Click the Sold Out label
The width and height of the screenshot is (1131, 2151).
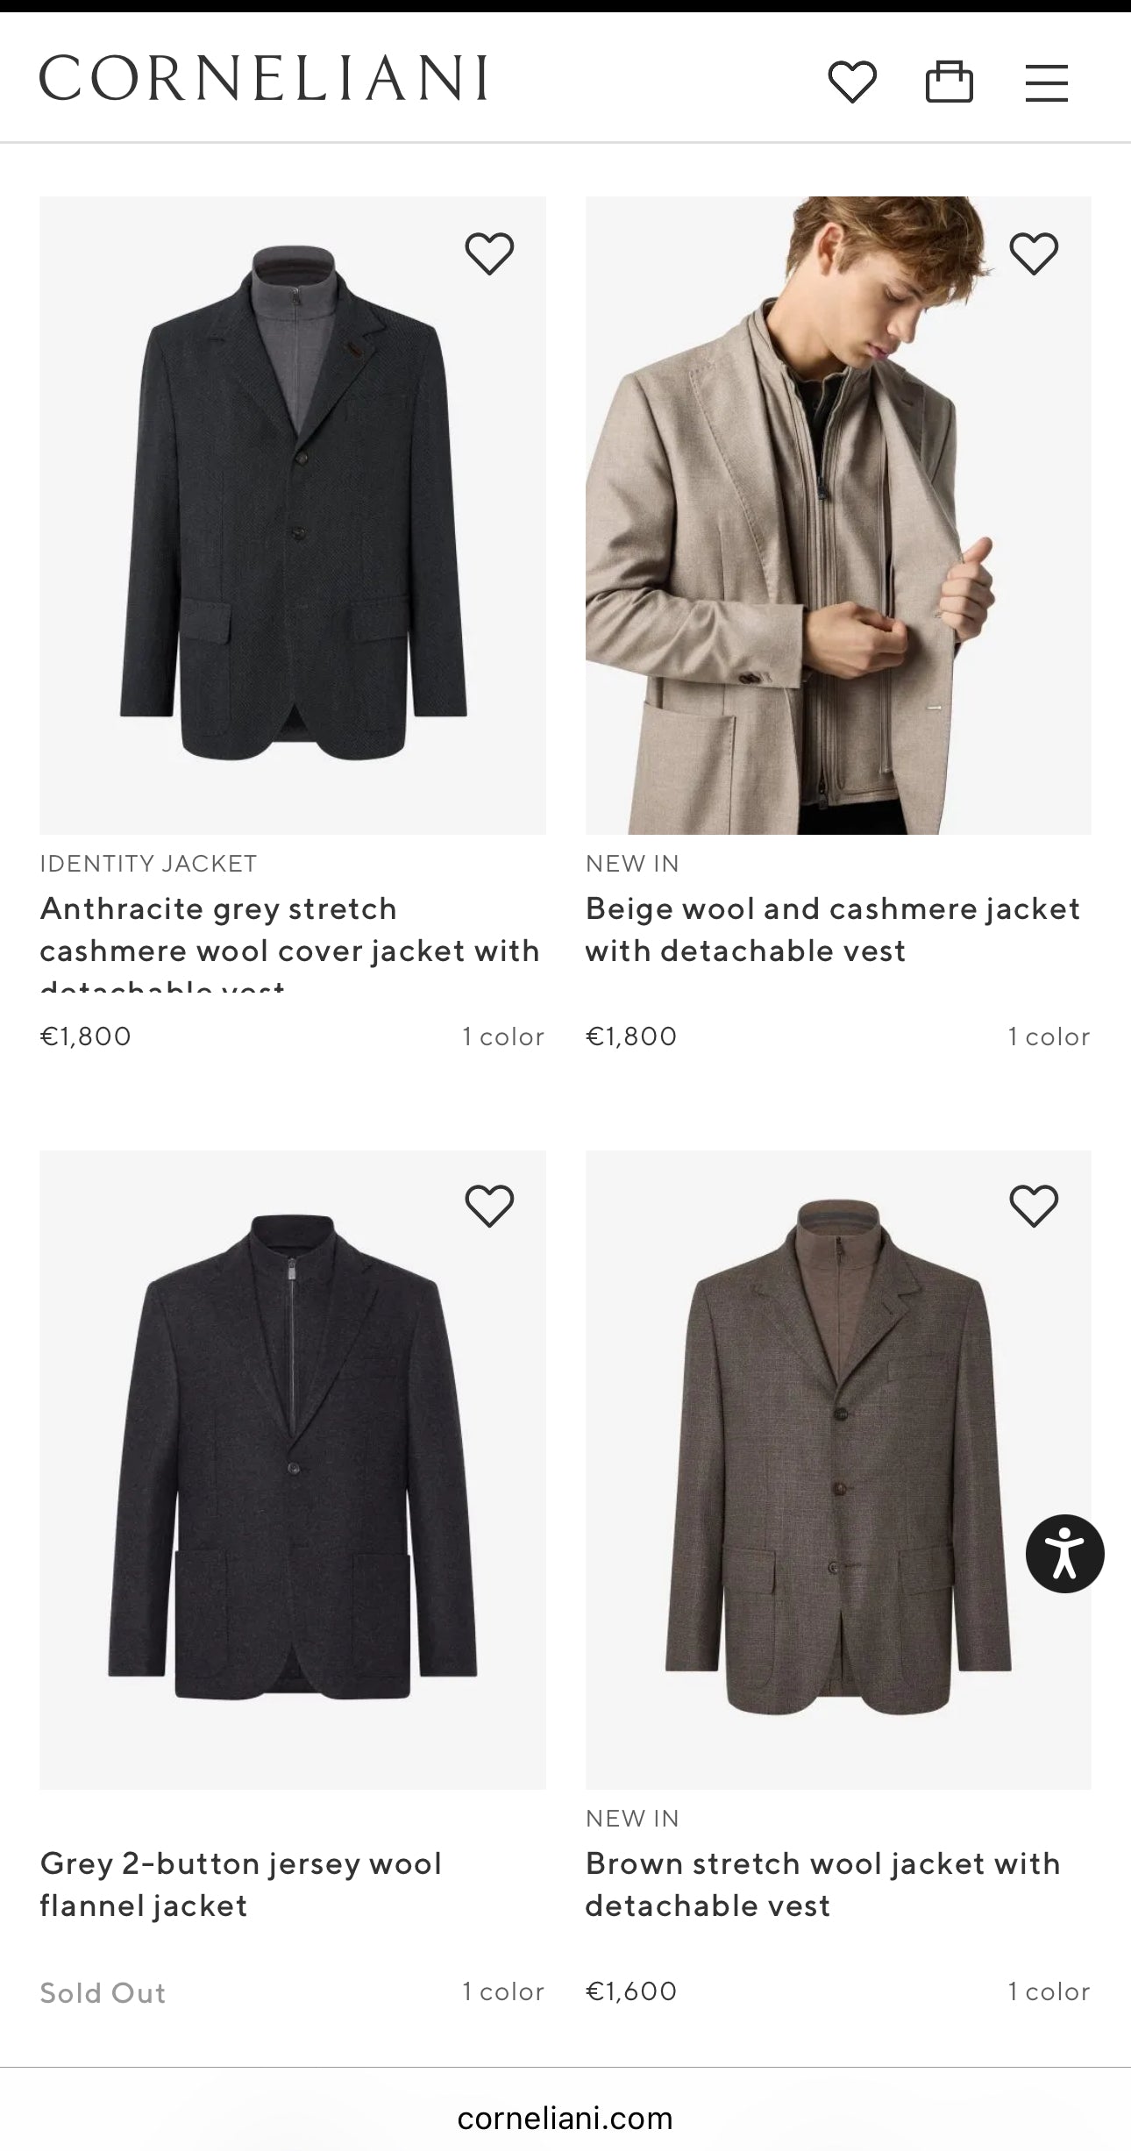(103, 1993)
